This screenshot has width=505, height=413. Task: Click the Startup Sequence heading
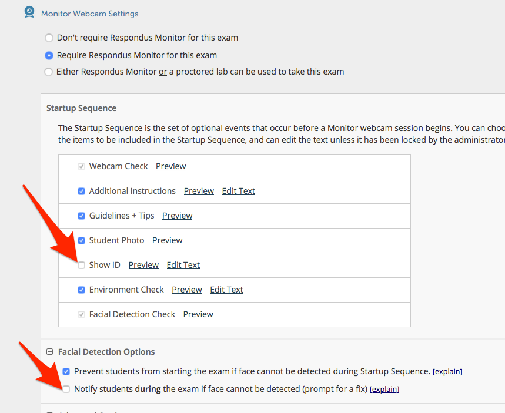click(x=82, y=108)
